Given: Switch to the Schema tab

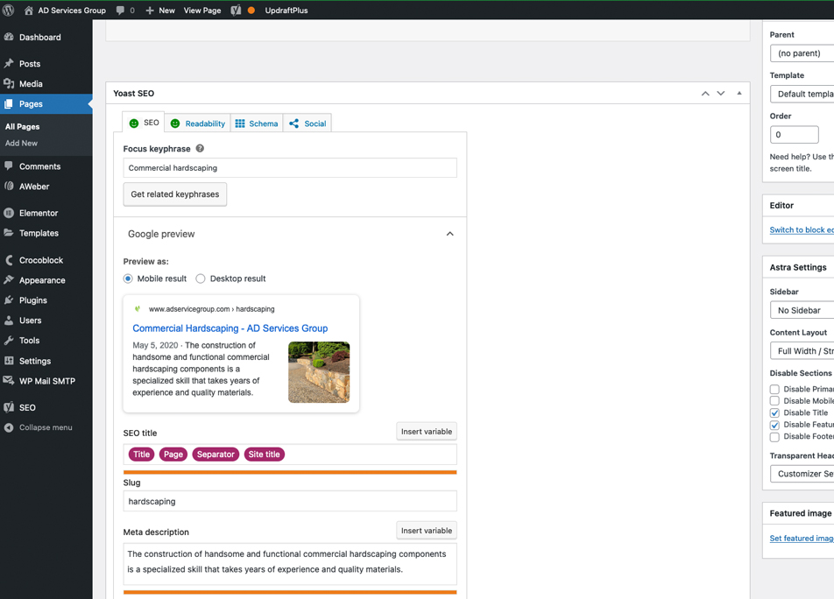Looking at the screenshot, I should coord(257,123).
